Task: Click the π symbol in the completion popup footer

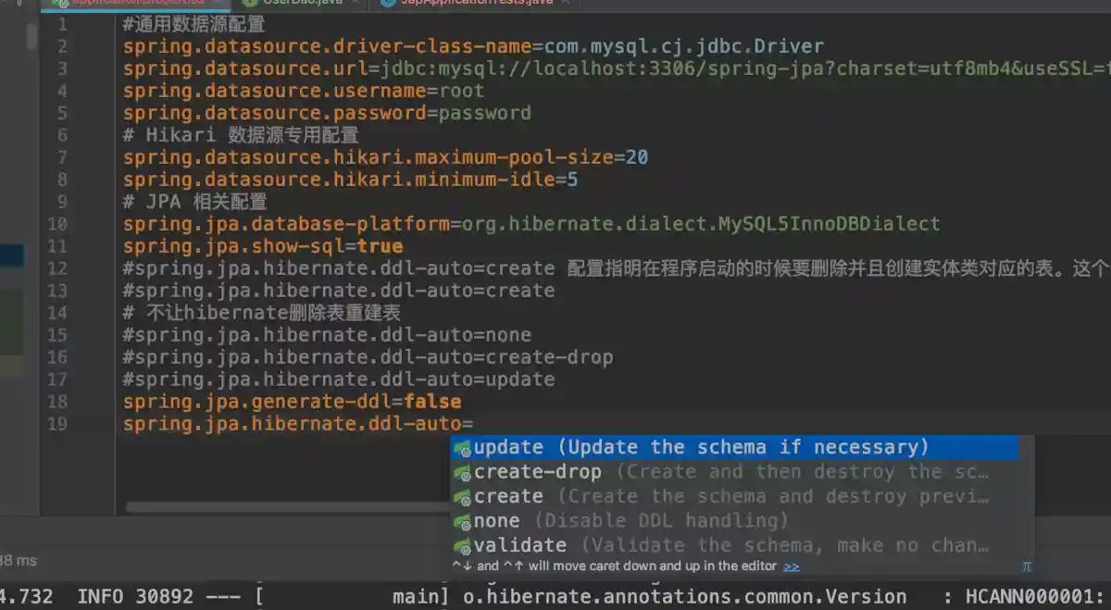Action: point(1026,566)
